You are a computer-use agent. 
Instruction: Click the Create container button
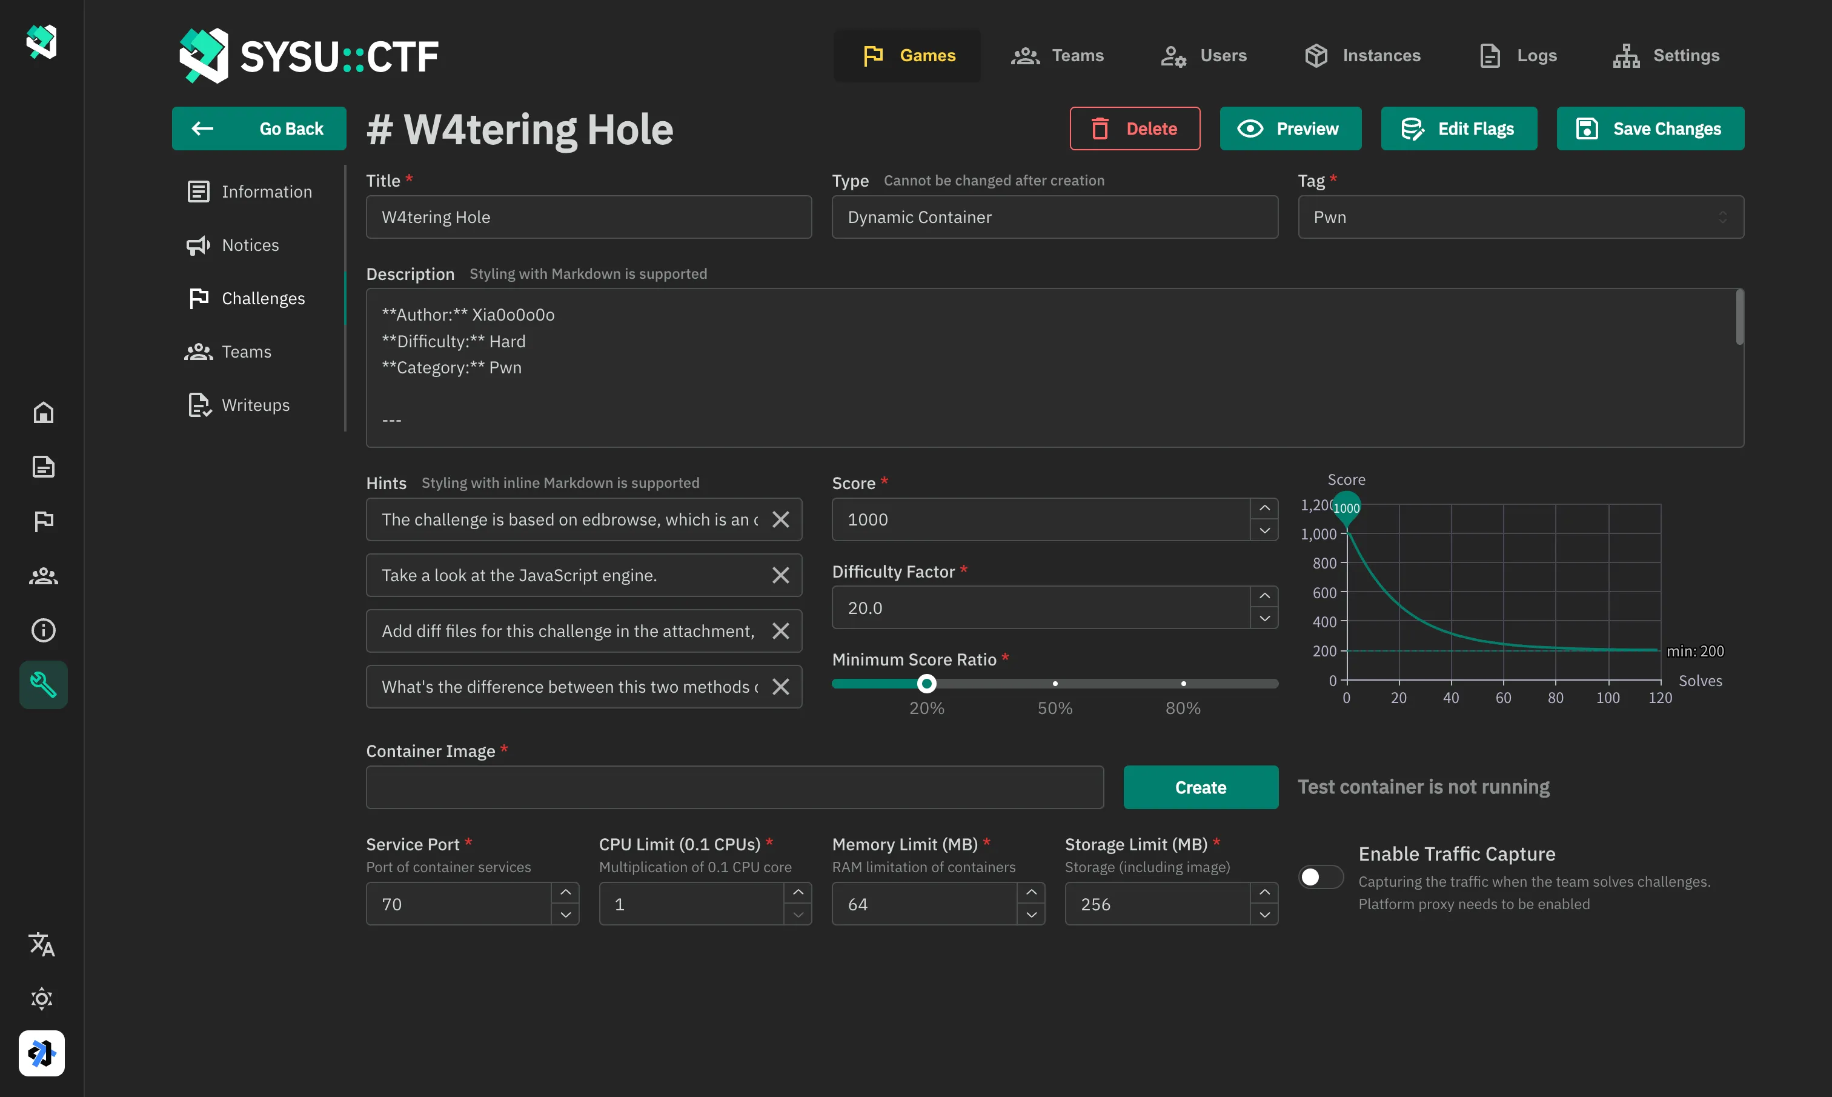point(1200,787)
